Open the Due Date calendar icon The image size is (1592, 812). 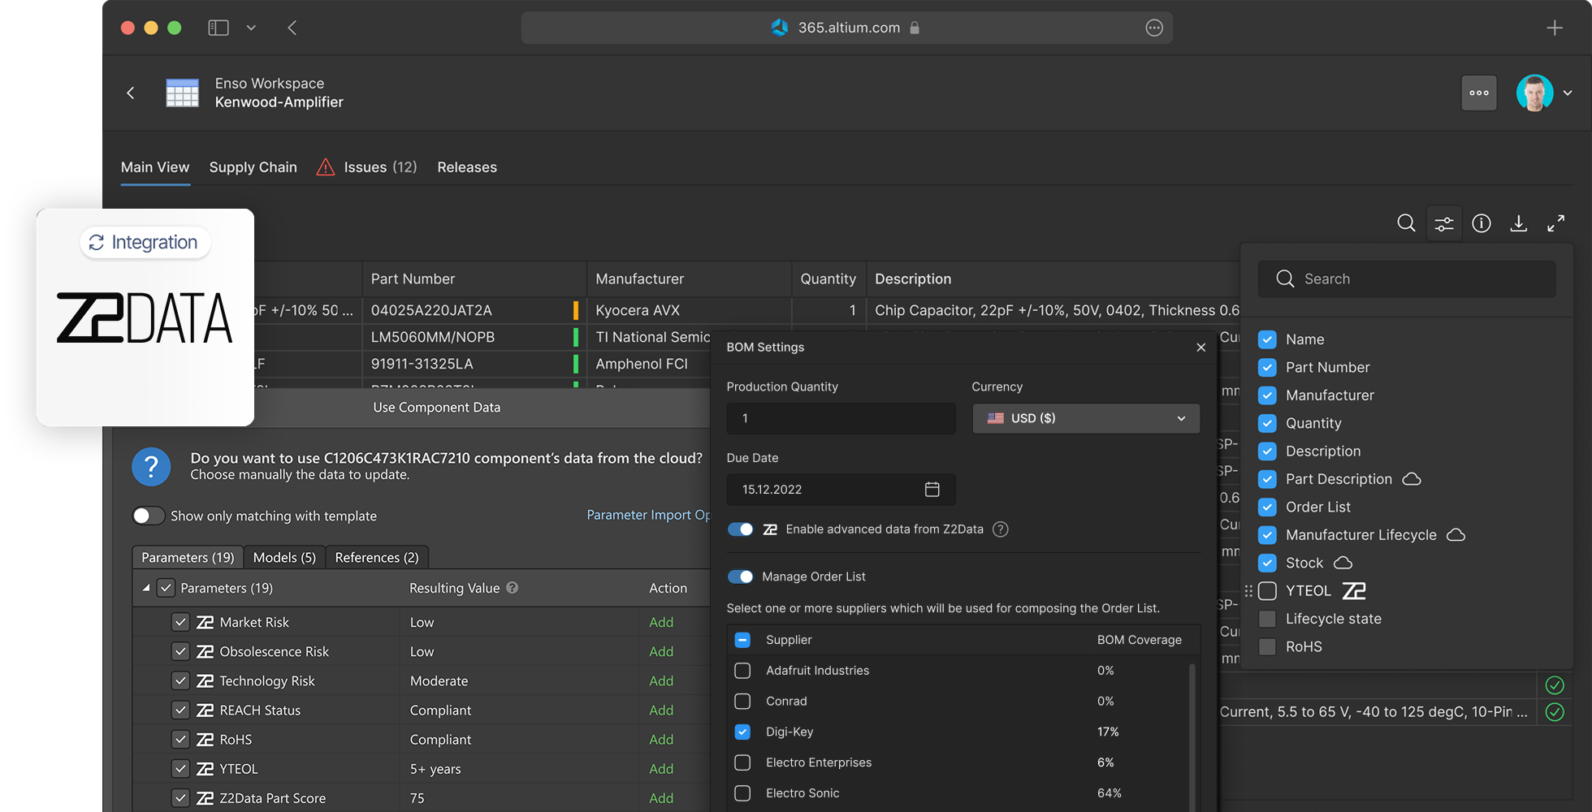[932, 489]
